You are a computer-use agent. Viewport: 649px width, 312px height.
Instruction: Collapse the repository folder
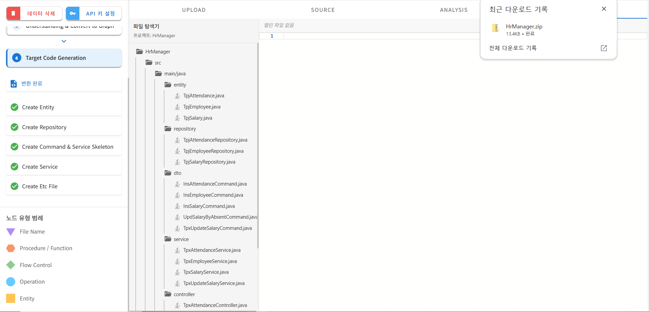tap(168, 129)
